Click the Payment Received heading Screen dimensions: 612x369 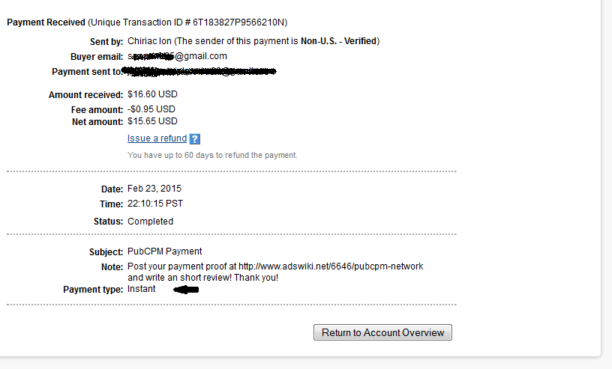click(46, 22)
